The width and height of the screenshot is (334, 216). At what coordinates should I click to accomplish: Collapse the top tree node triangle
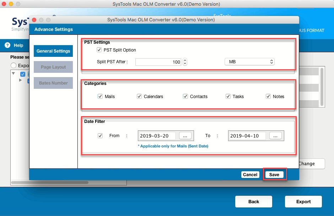[x=14, y=74]
